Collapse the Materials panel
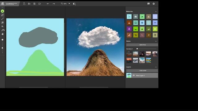198x111 pixels. (x=156, y=12)
